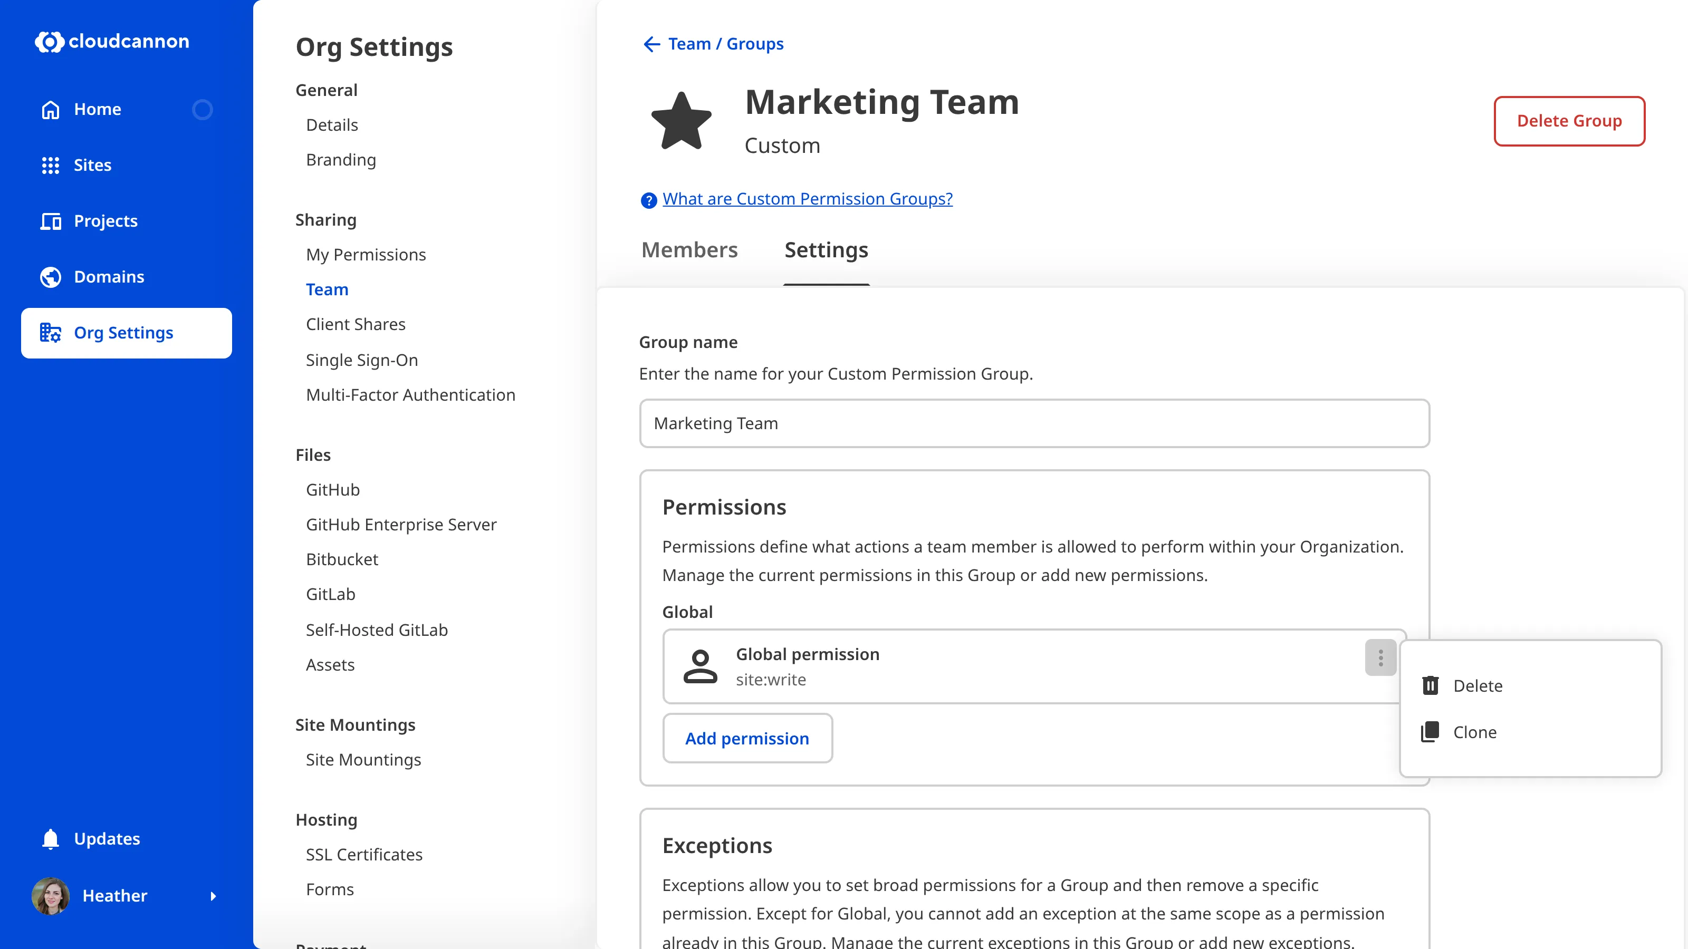
Task: Click the CloudCannon logo icon
Action: [x=50, y=41]
